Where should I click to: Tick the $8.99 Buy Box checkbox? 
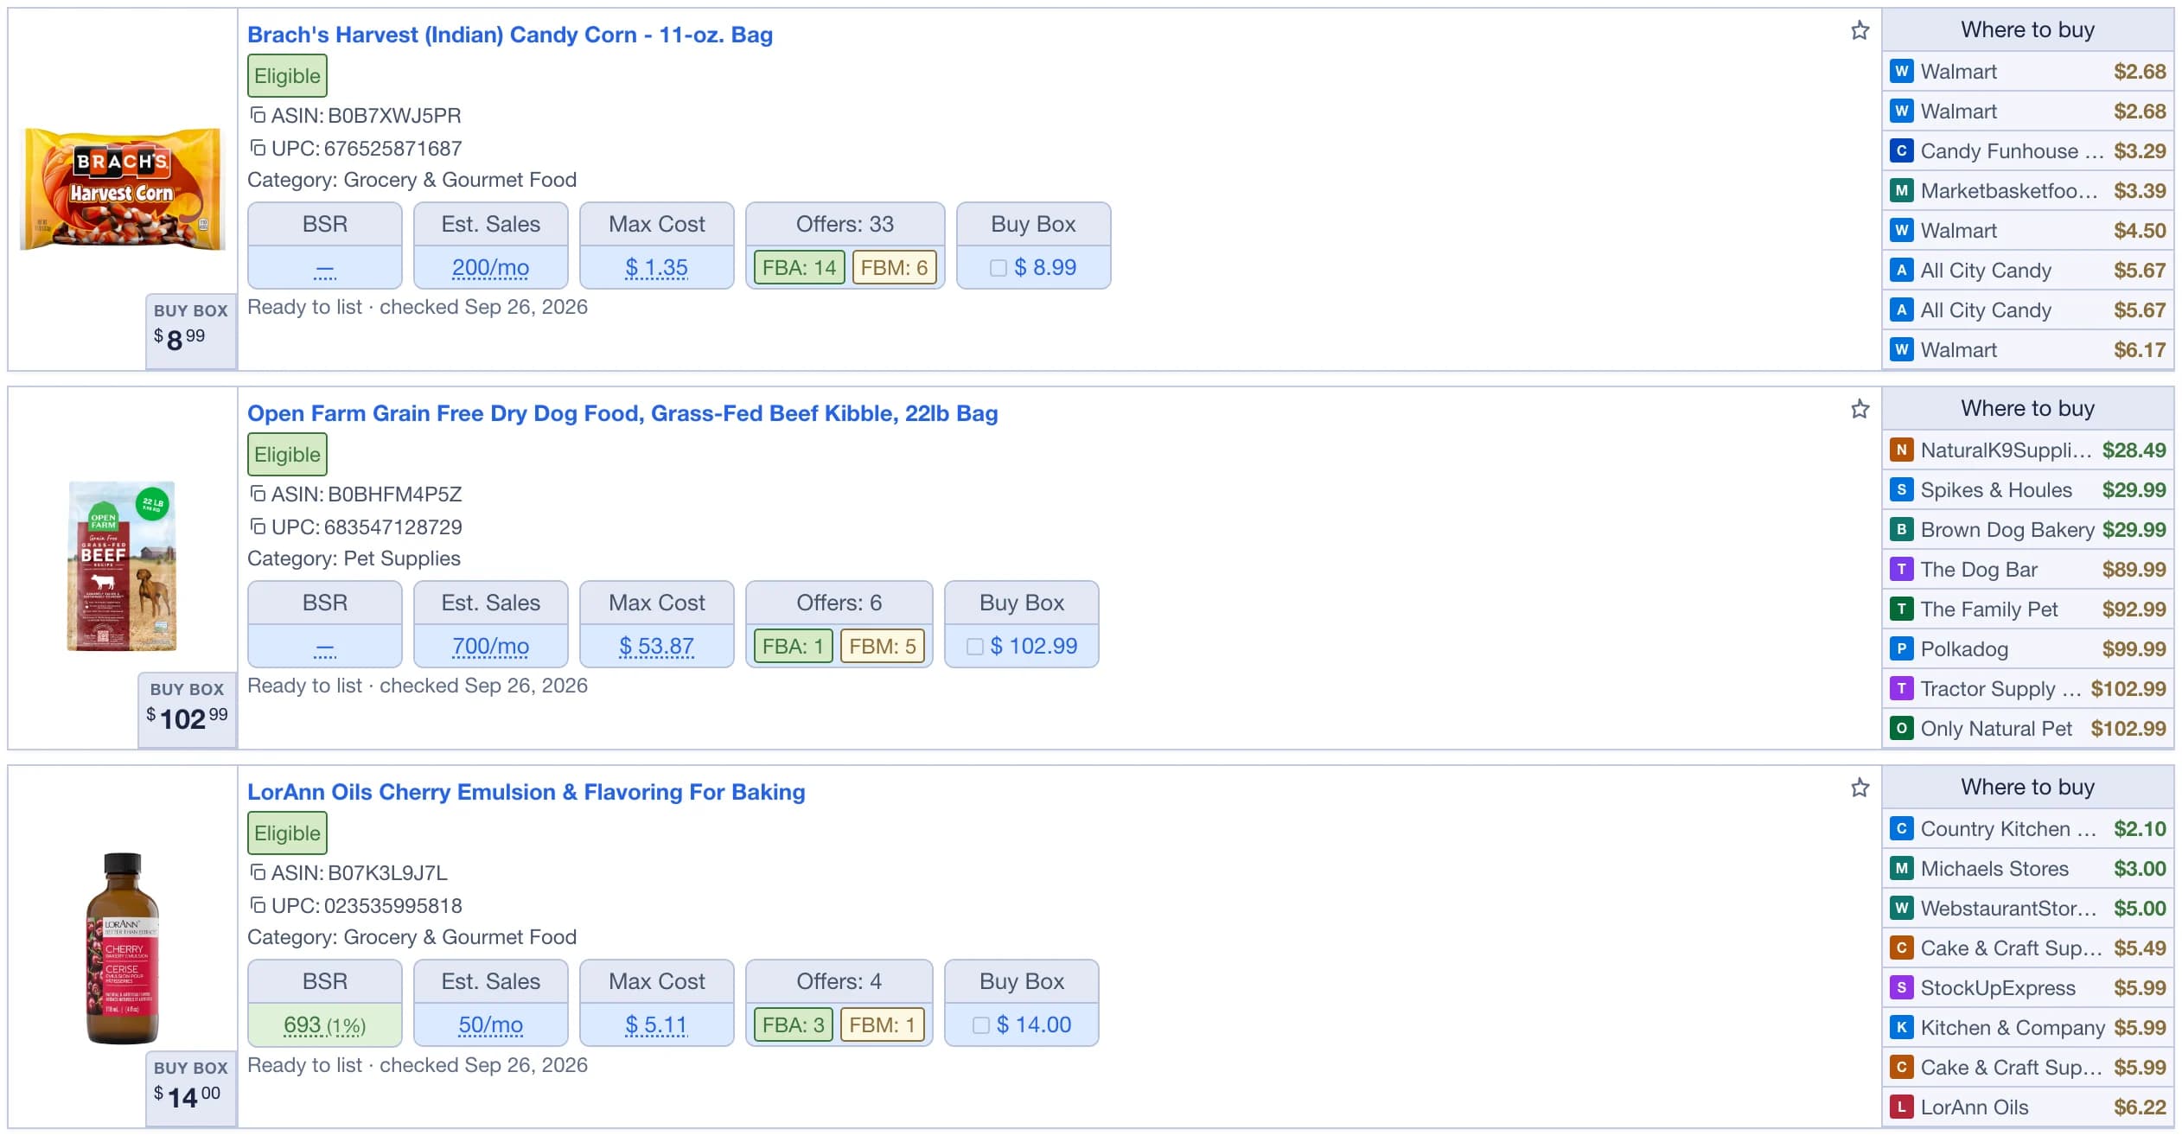[x=998, y=268]
